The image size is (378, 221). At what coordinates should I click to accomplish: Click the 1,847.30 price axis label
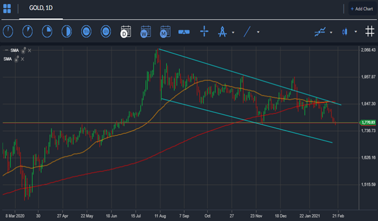[x=368, y=104]
